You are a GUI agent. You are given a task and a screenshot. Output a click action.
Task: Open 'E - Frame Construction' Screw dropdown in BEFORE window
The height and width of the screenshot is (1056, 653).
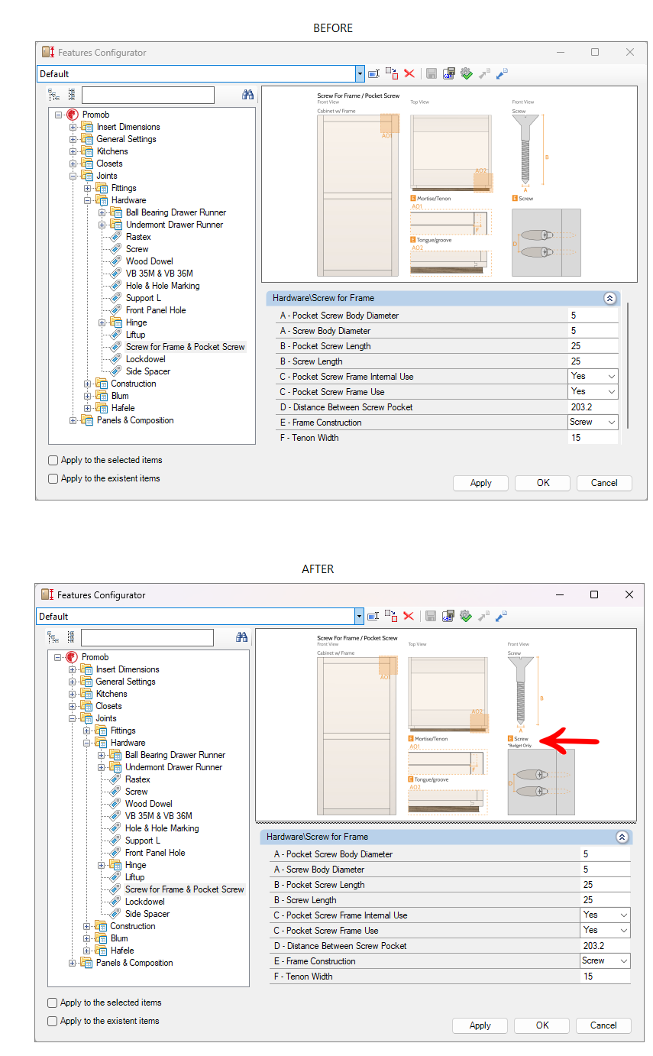tap(611, 423)
